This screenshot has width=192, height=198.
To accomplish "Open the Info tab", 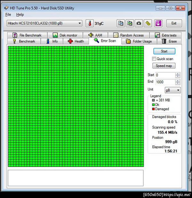I will click(52, 41).
